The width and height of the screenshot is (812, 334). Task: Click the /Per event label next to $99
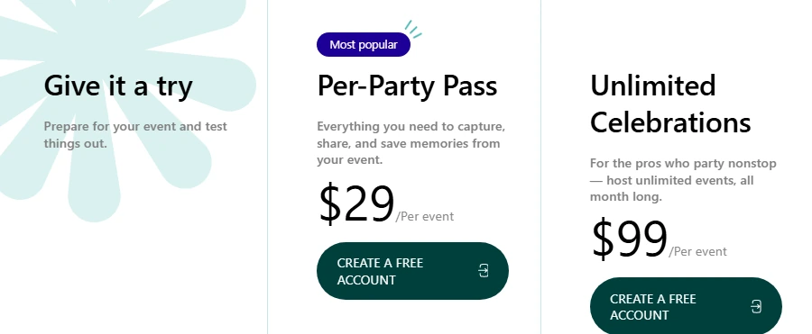click(x=697, y=252)
